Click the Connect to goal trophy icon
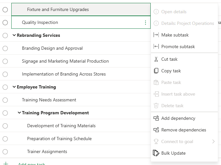Viewport: 221px width, 165px height. pyautogui.click(x=156, y=141)
